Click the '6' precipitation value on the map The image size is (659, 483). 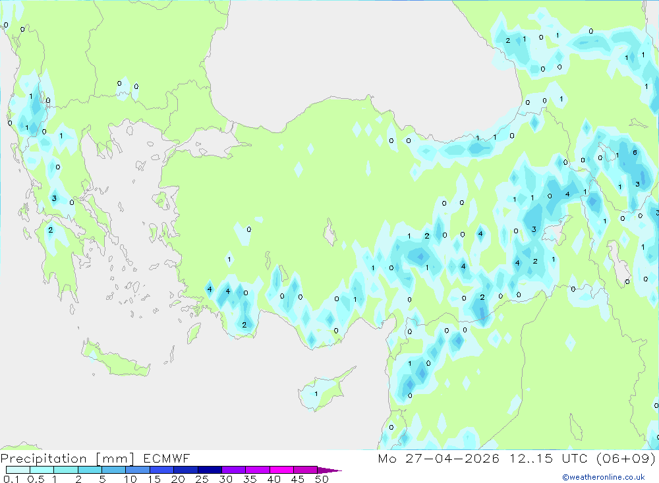point(635,152)
